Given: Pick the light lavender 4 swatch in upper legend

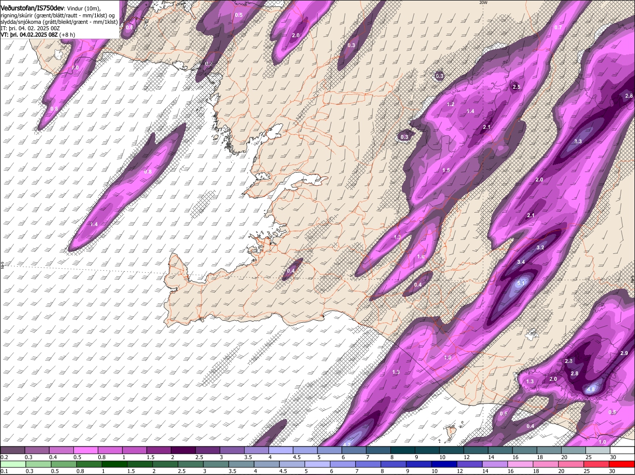Looking at the screenshot, I should pos(280,451).
